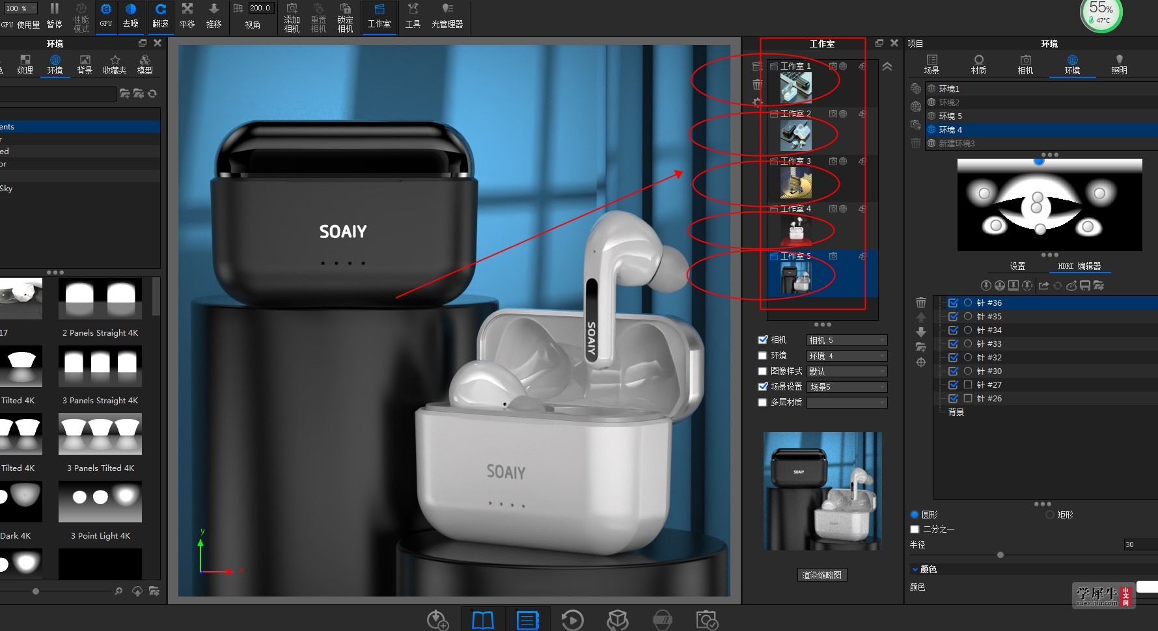
Task: Switch to the 相机 project tab
Action: (x=1025, y=64)
